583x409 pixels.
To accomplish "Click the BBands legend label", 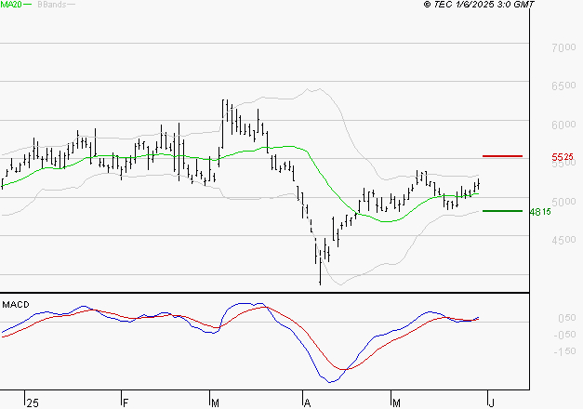I will [50, 5].
